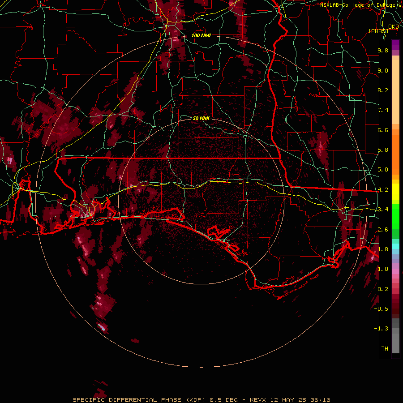Image resolution: width=403 pixels, height=403 pixels.
Task: Click the 6.6 value on the color scale
Action: click(x=383, y=130)
